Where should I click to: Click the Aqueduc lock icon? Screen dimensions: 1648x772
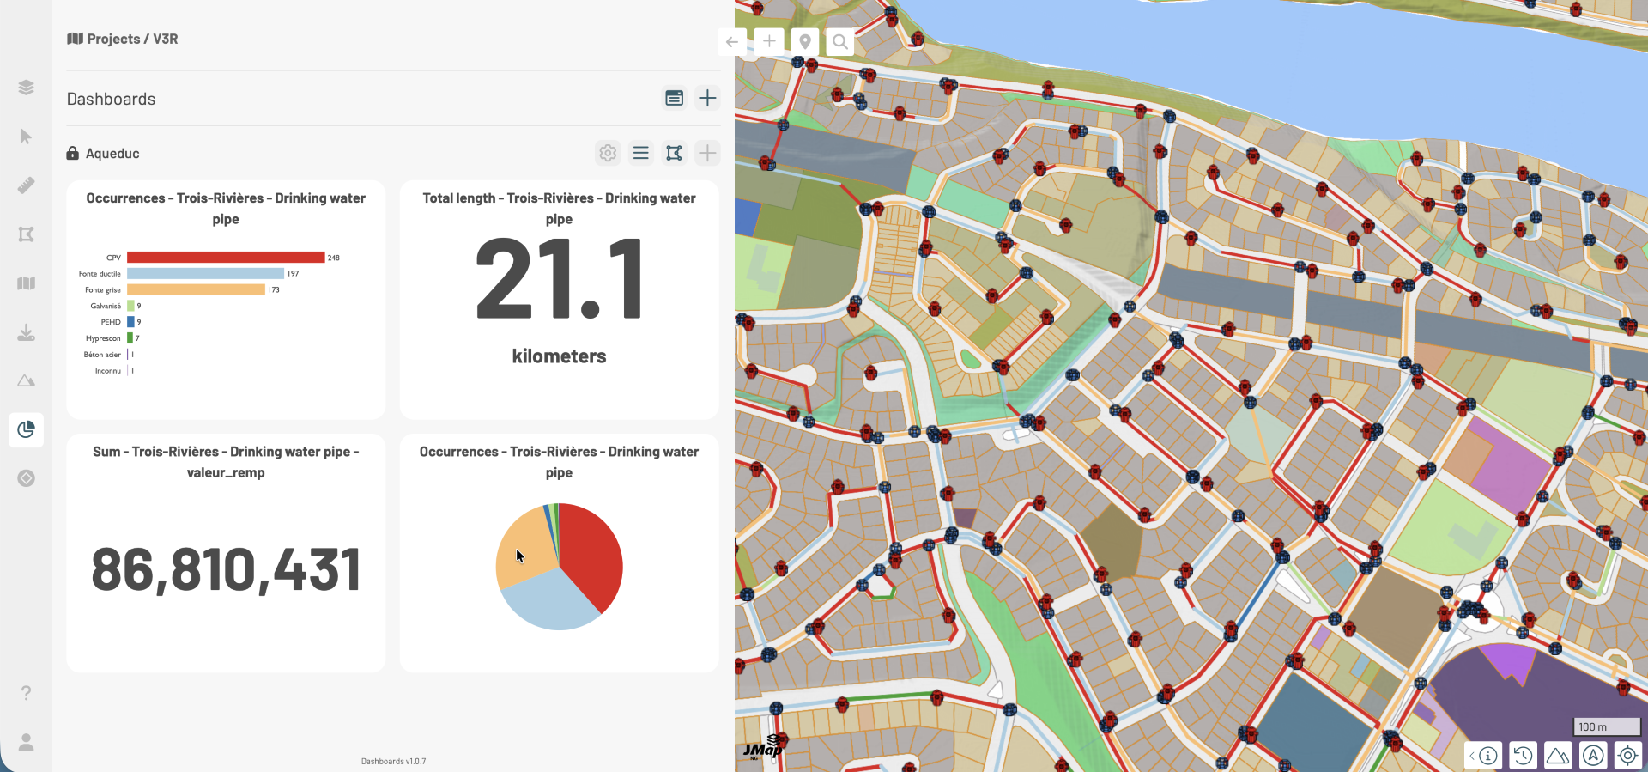tap(73, 154)
